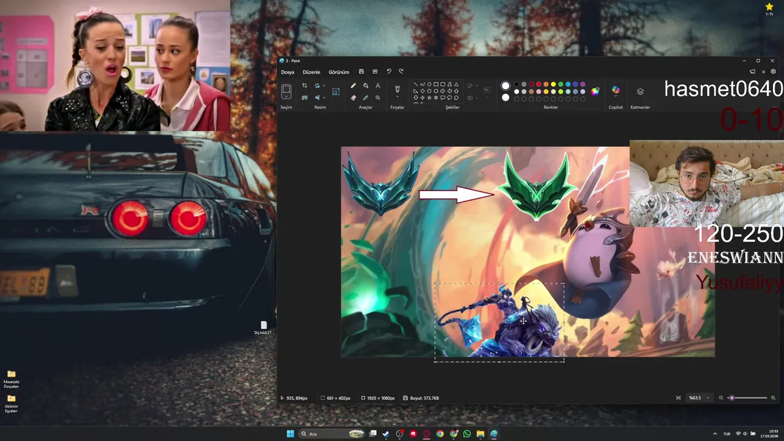Open the TALHAİLET file on desktop
This screenshot has height=441, width=784.
click(263, 328)
